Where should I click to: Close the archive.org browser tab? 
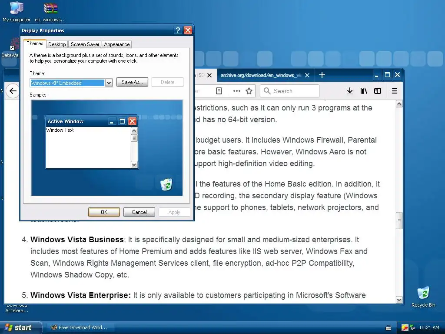click(307, 75)
